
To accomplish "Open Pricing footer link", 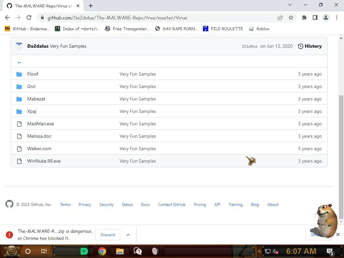I will point(200,205).
